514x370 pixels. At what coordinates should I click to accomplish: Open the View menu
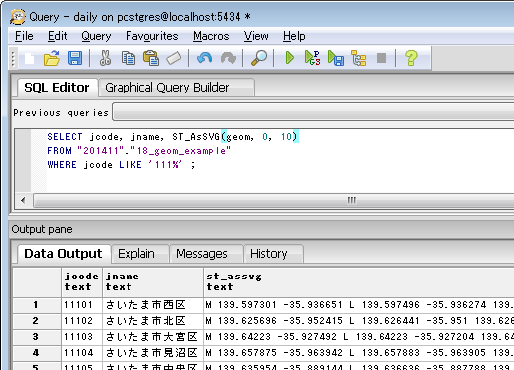[x=256, y=36]
